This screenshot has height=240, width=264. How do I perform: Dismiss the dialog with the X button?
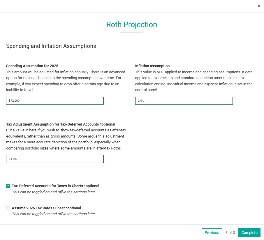(x=259, y=6)
